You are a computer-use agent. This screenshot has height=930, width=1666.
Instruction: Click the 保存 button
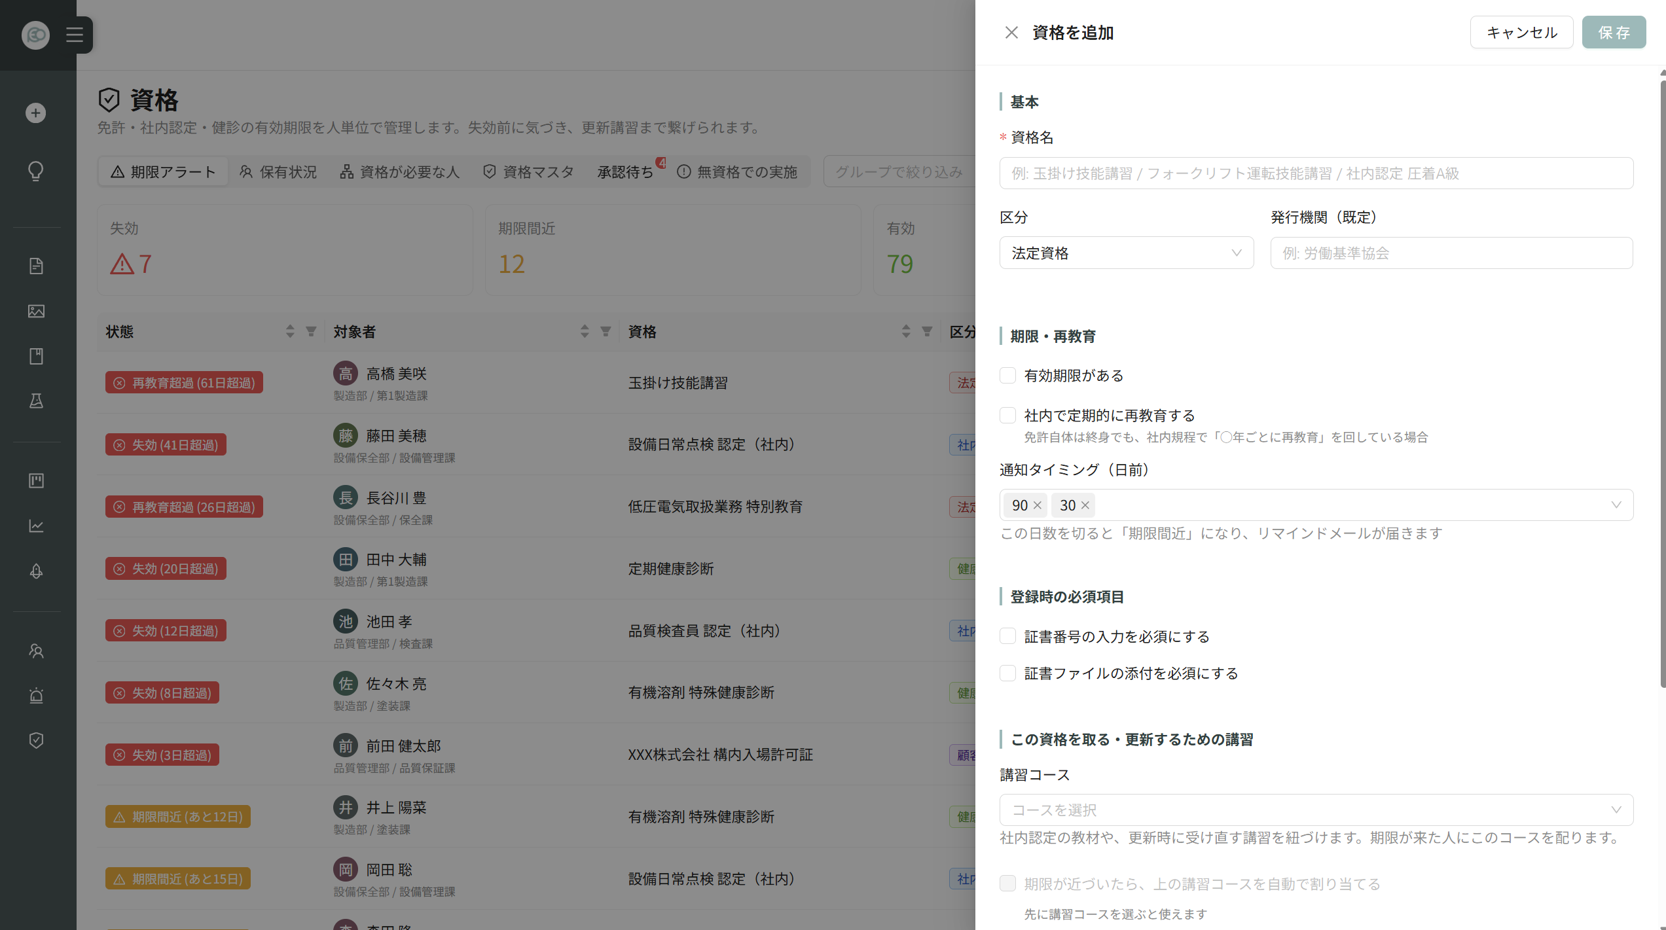[1614, 33]
